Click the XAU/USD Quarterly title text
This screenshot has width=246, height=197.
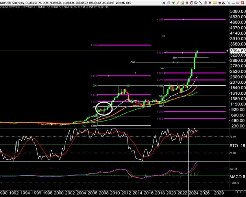[x=12, y=3]
